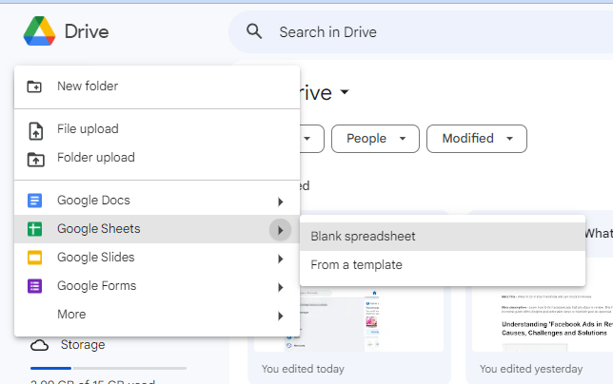Choose From a template option
This screenshot has width=613, height=384.
443,265
